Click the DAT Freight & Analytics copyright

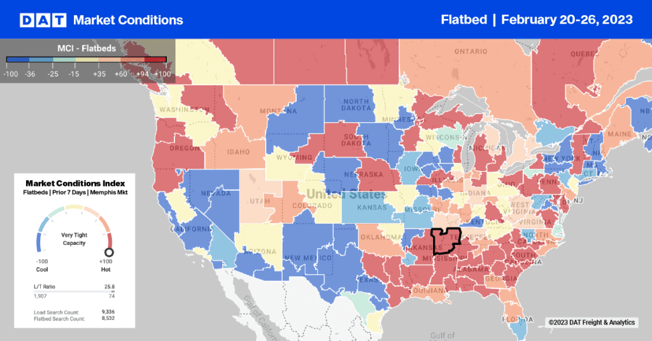tap(592, 323)
